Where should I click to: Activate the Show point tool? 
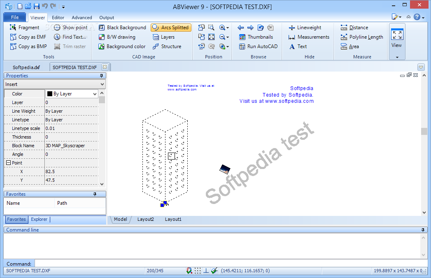click(70, 28)
